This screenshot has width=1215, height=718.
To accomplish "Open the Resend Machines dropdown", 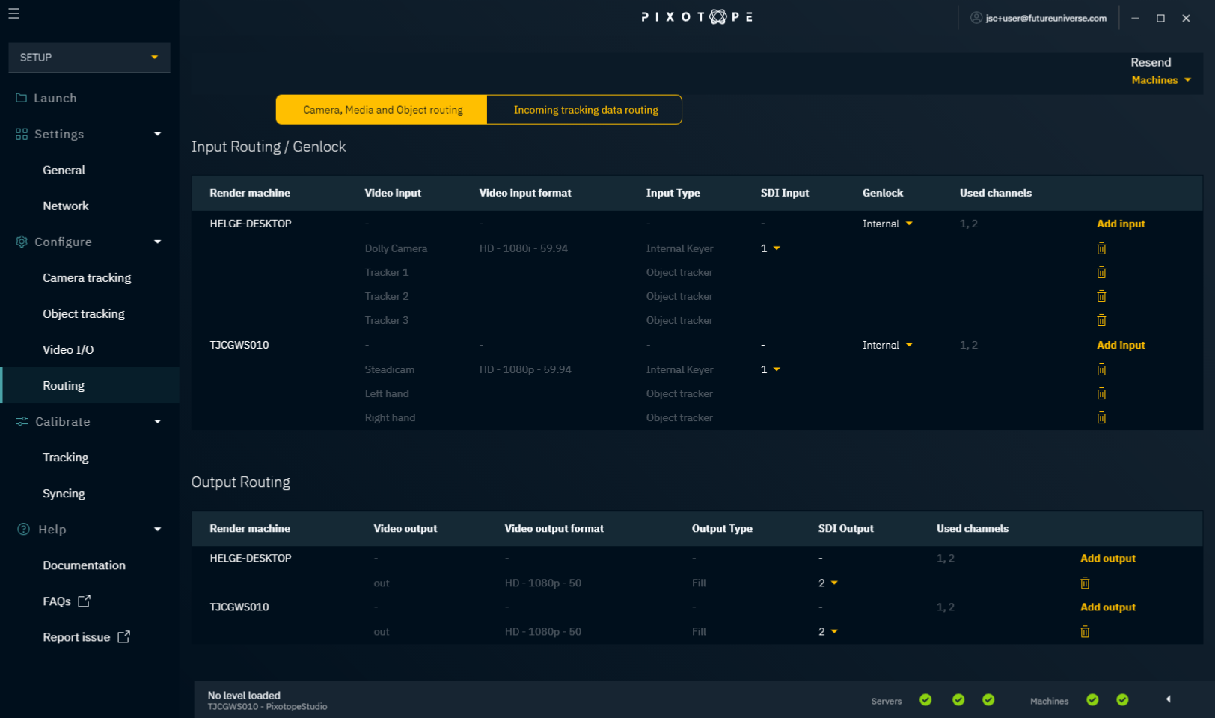I will pos(1160,80).
